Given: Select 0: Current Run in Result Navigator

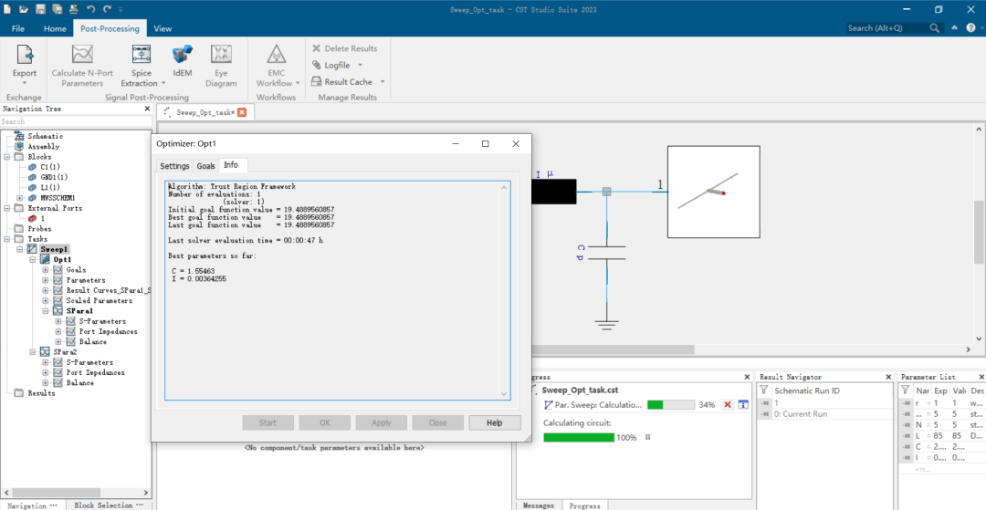Looking at the screenshot, I should (802, 414).
